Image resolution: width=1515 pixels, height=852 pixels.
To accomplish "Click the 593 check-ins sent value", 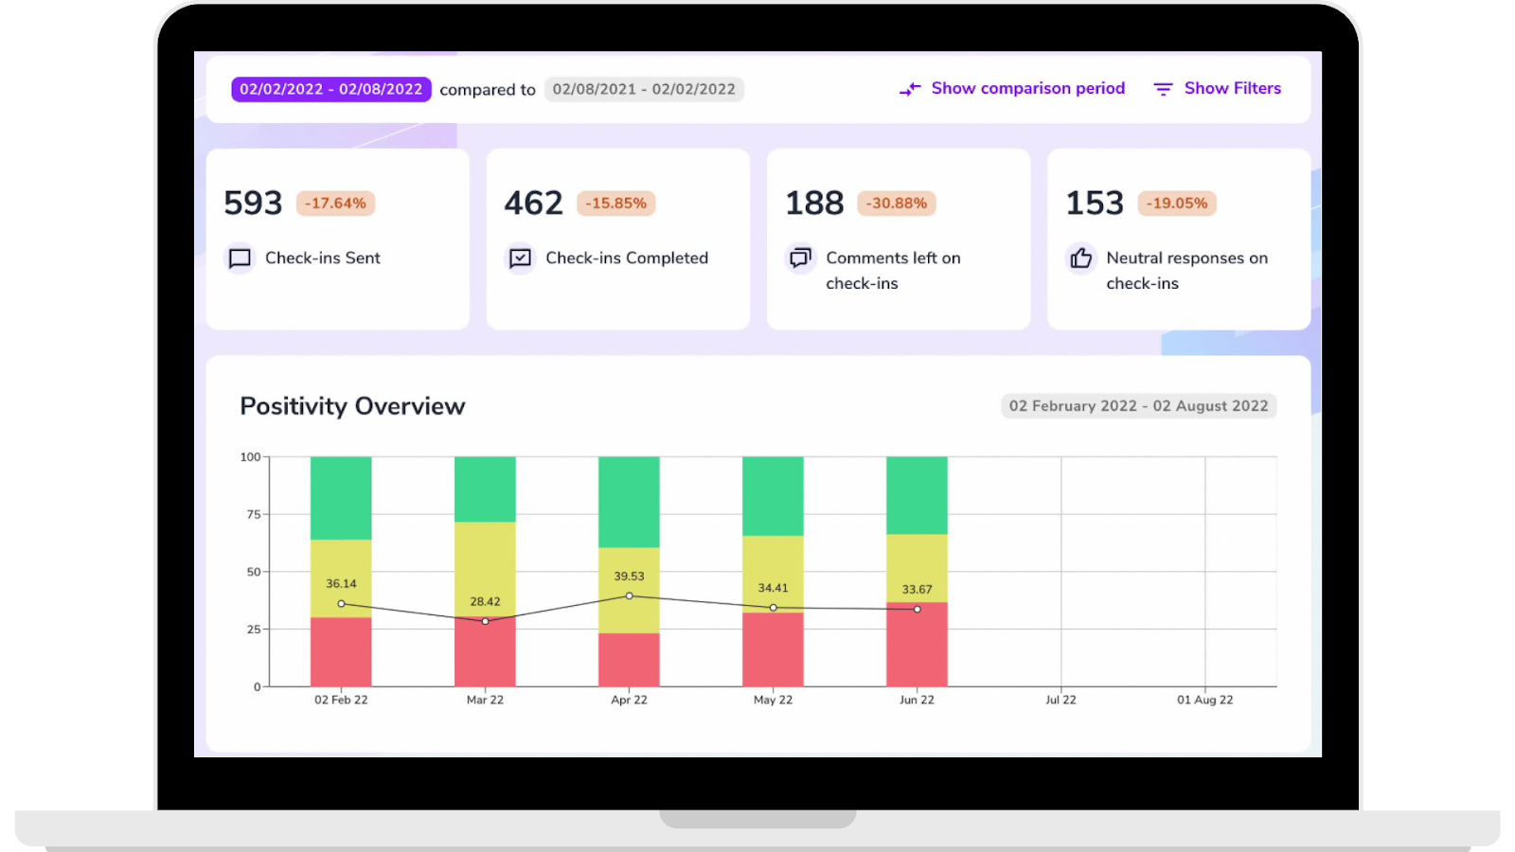I will click(253, 204).
